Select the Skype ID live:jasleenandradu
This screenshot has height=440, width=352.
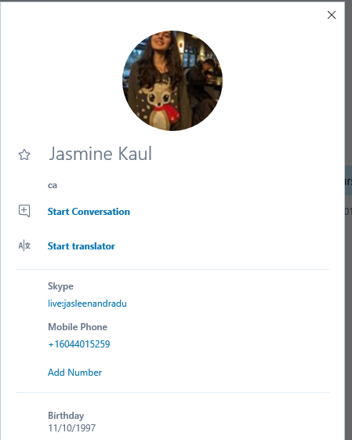[x=87, y=304]
